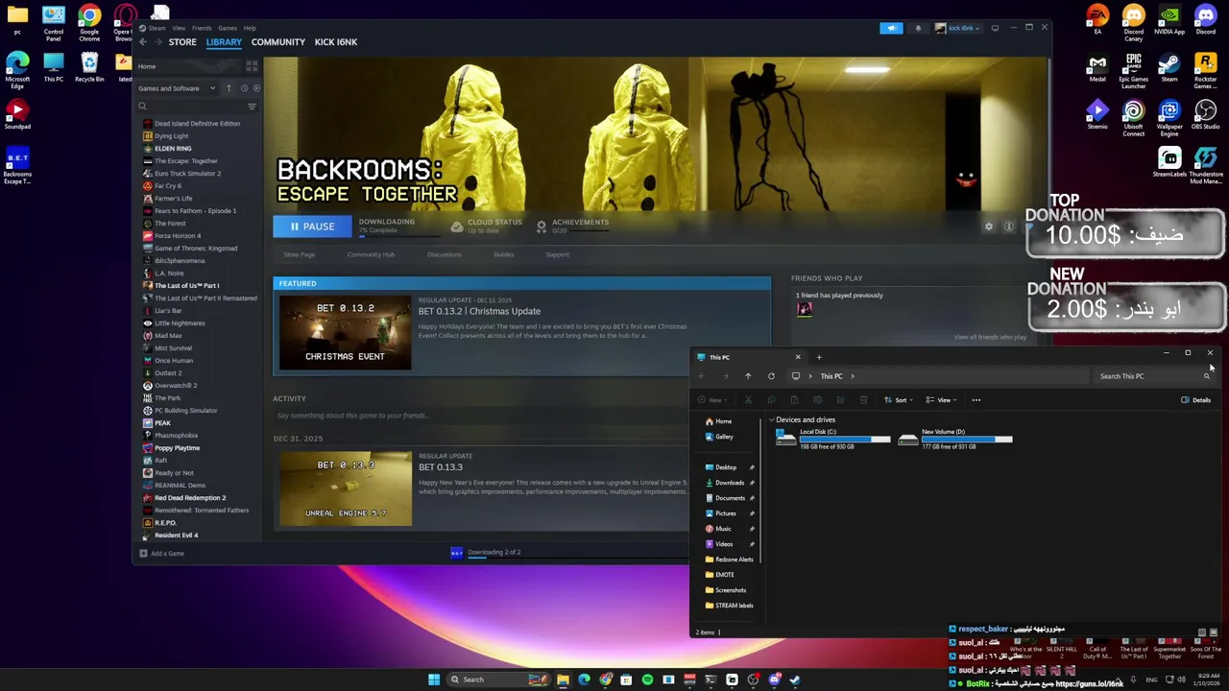Pause the Backrooms download
This screenshot has width=1229, height=691.
312,226
